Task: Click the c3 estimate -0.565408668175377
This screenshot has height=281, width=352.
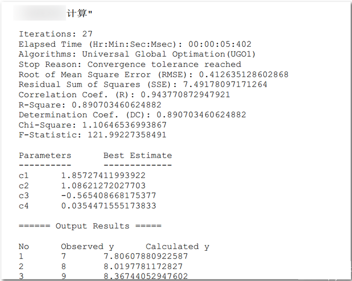Action: tap(109, 195)
